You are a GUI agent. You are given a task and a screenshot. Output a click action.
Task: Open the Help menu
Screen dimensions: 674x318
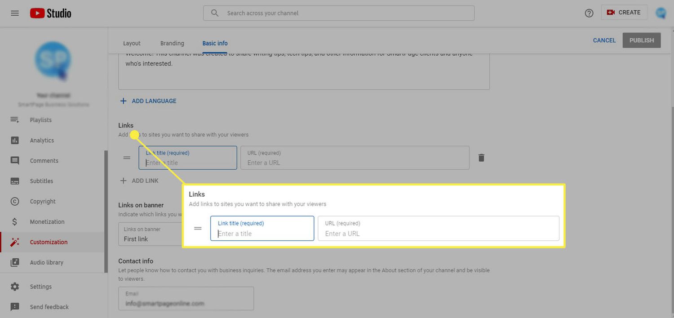point(589,13)
